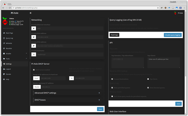Screen dimensions: 188x116
Task: Click the Blacklist ban icon
Action: click(4, 48)
